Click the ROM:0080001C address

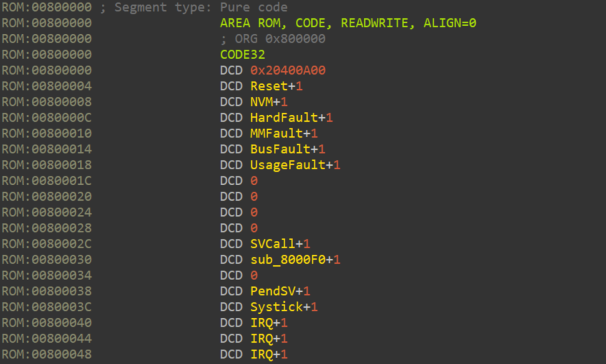coord(47,181)
